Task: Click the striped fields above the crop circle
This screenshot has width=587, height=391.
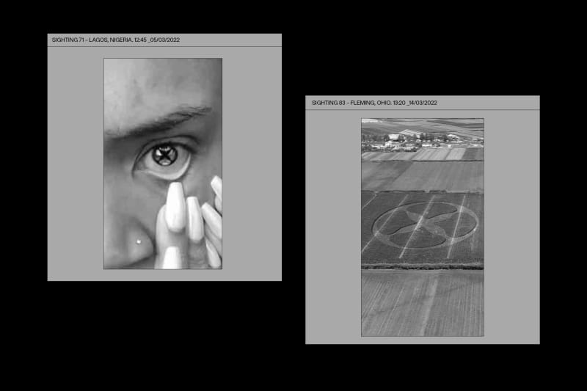Action: pyautogui.click(x=422, y=175)
